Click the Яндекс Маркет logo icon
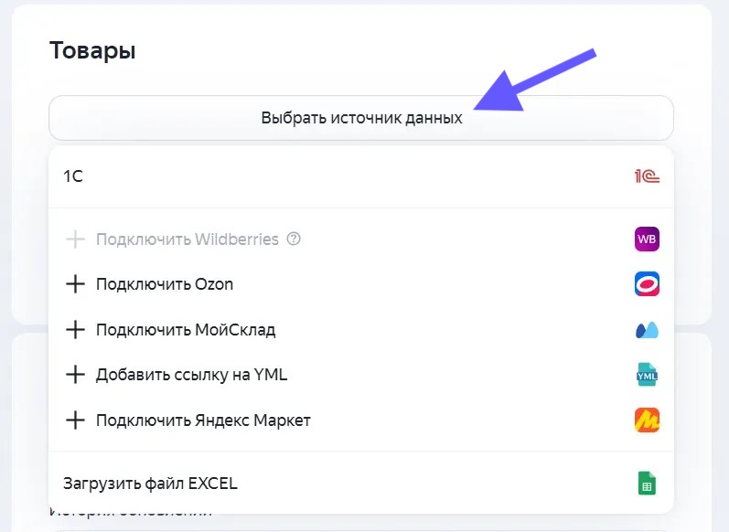This screenshot has height=532, width=729. 647,420
